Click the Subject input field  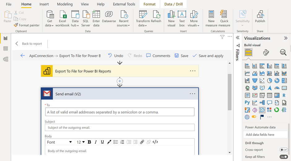[x=120, y=128]
